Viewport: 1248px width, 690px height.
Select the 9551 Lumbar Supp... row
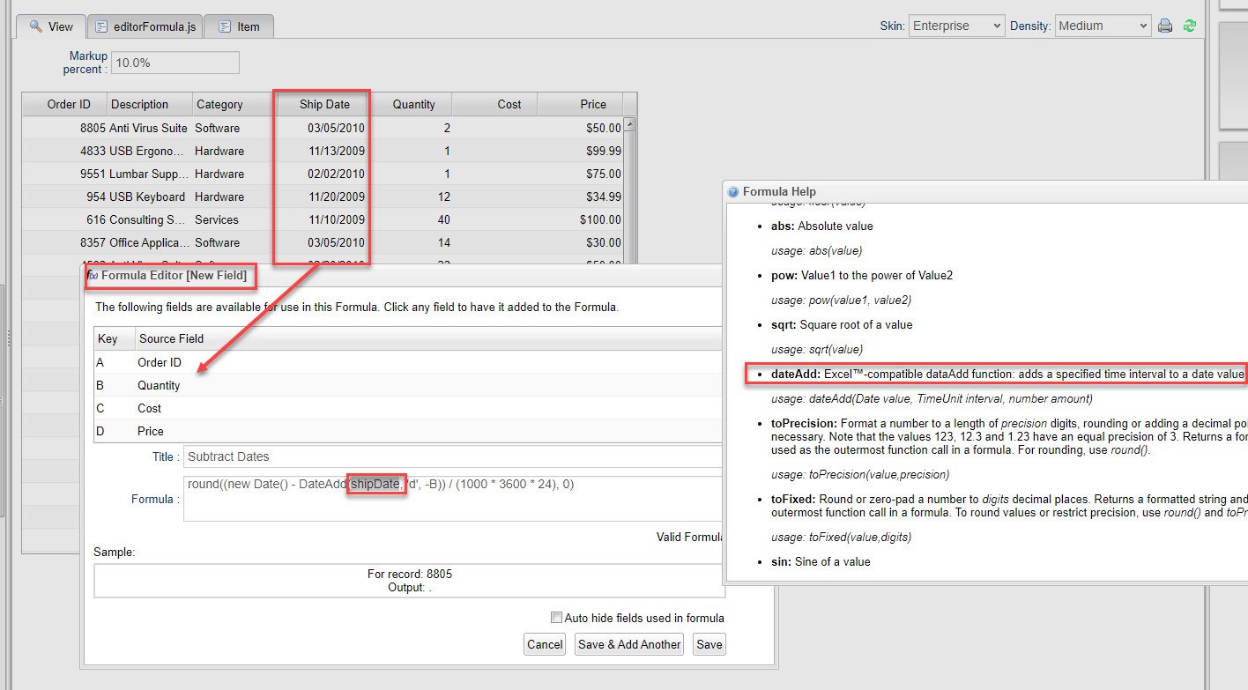[x=323, y=174]
